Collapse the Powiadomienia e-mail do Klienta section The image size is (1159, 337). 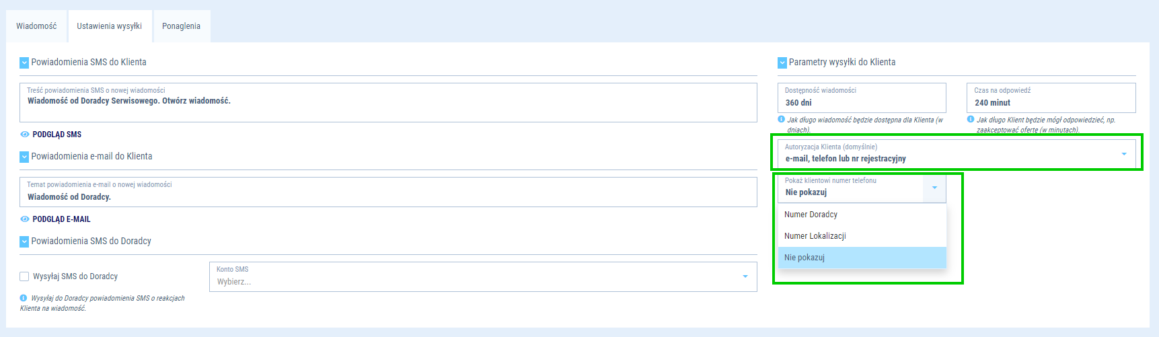click(x=24, y=157)
